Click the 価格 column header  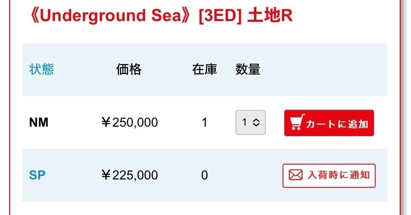point(129,69)
